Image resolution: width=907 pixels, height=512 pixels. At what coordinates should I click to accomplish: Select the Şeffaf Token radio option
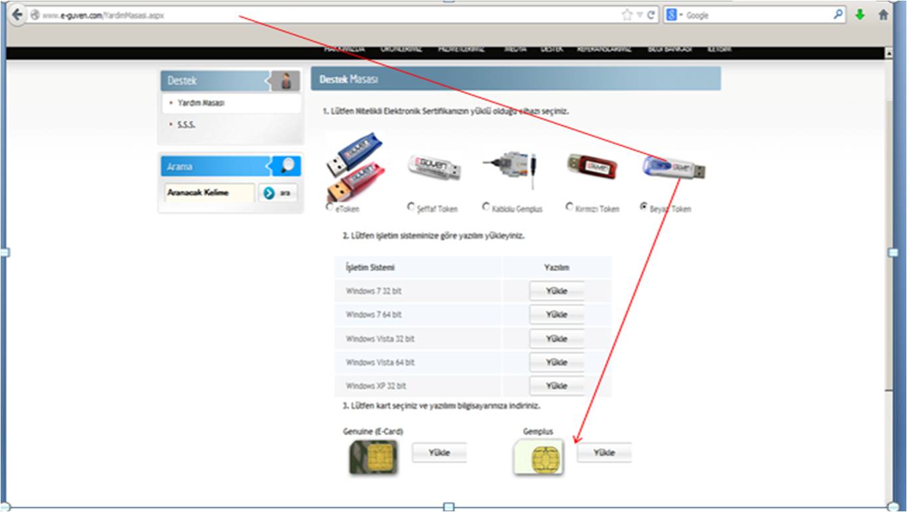(411, 207)
